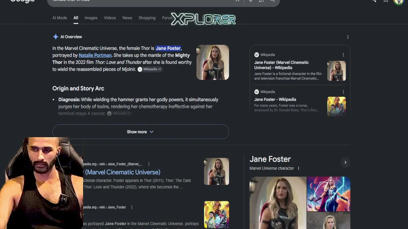Screen dimensions: 408x229
Task: Click thumbnail beside the Marvel Cinematic Universe result
Action: [x=216, y=171]
